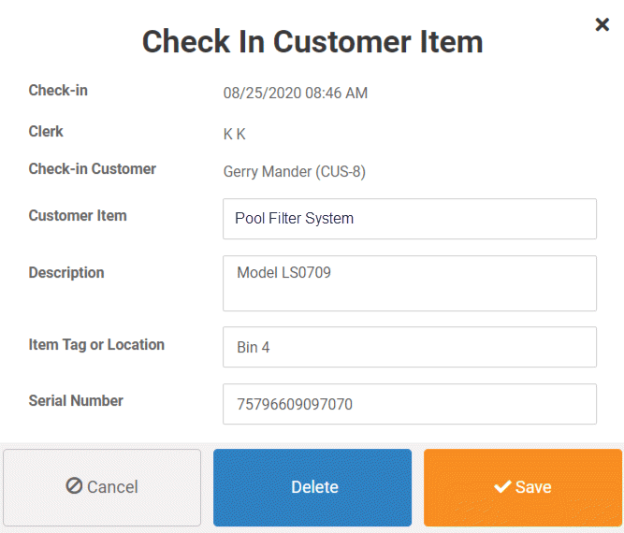The width and height of the screenshot is (624, 533).
Task: Edit the Customer Item field
Action: tap(410, 219)
